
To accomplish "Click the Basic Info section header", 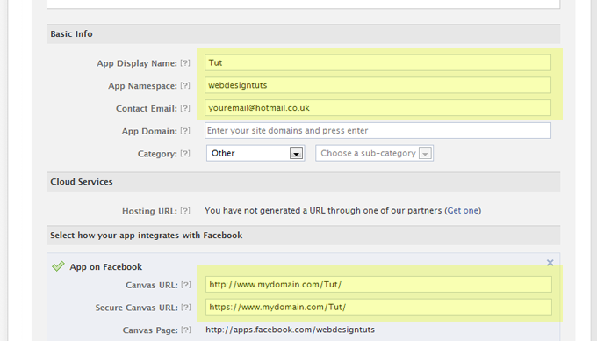I will [303, 34].
